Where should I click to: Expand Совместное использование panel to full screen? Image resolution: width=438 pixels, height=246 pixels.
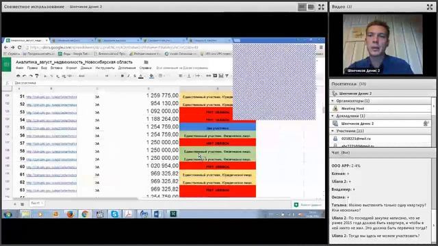321,7
